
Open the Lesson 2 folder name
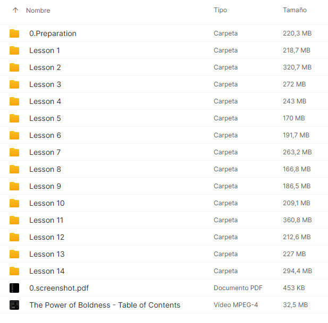click(45, 67)
